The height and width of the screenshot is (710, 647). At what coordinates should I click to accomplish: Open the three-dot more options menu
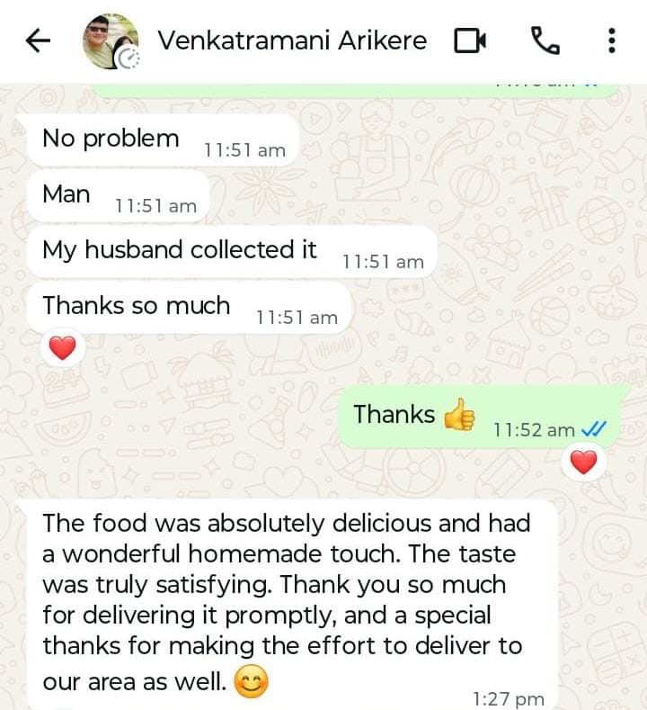(611, 40)
